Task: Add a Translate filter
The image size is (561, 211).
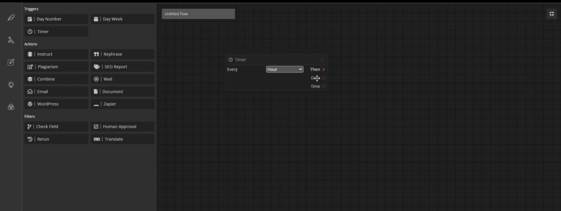Action: [x=122, y=139]
